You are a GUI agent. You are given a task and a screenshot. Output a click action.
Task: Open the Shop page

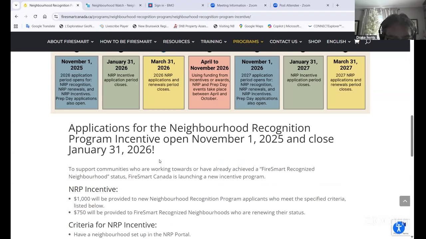click(x=315, y=41)
